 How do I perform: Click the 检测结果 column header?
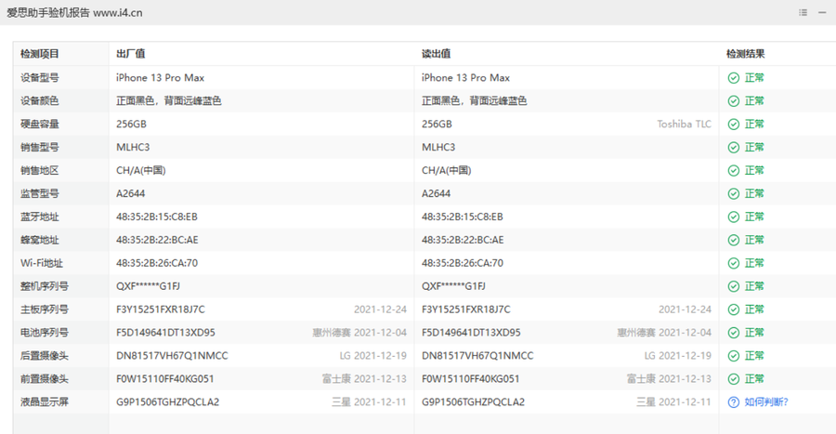(x=745, y=54)
